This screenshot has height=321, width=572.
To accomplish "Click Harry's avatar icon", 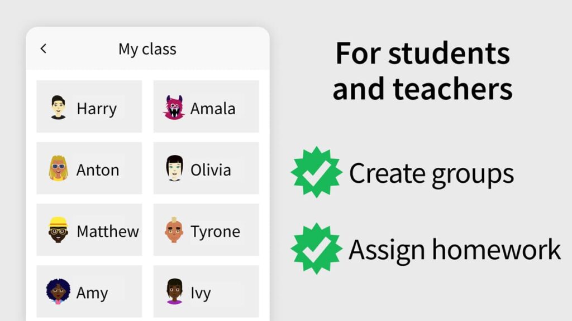I will (x=58, y=107).
